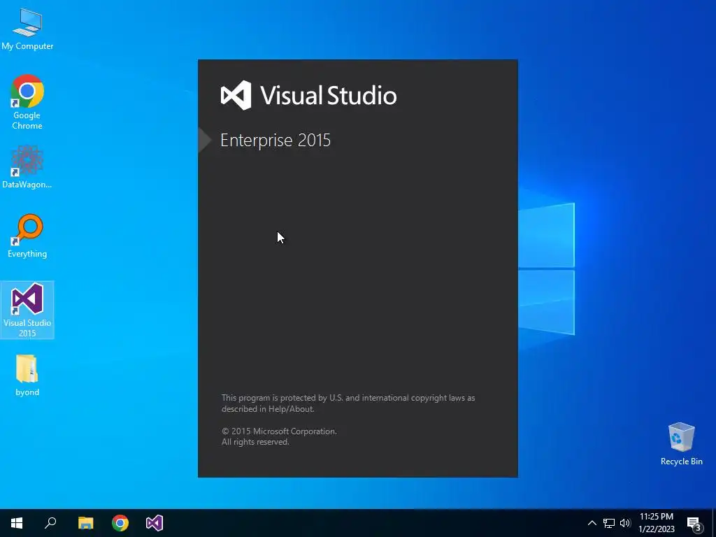Viewport: 716px width, 537px height.
Task: Select the Recycle Bin icon
Action: point(681,444)
